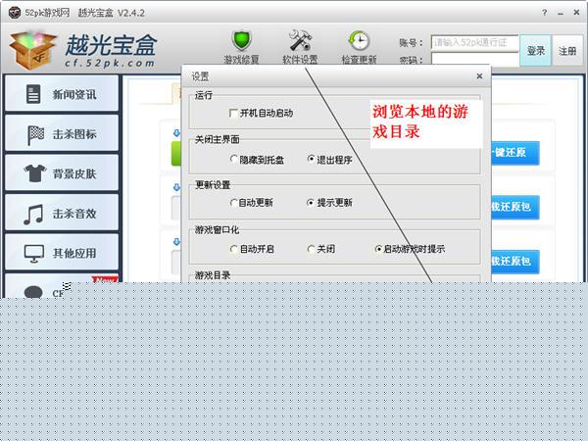Open the 背景皮肤 sidebar section
The height and width of the screenshot is (441, 588).
click(x=62, y=172)
